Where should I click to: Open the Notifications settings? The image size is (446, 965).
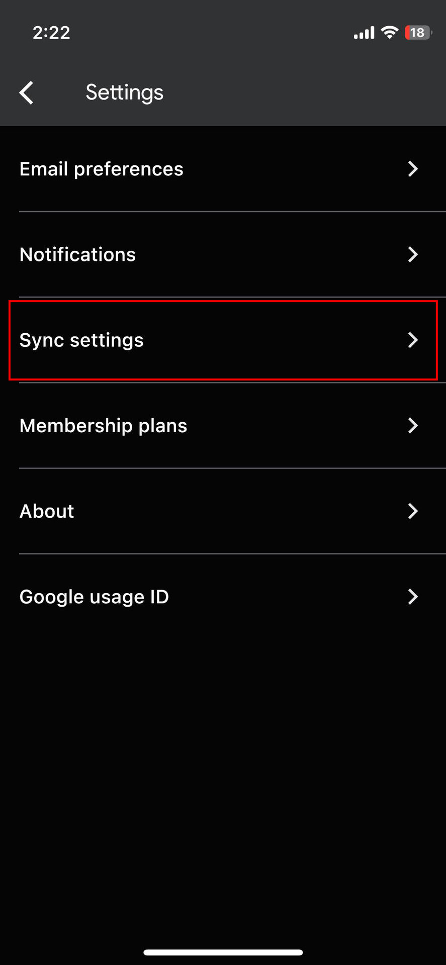pyautogui.click(x=78, y=254)
